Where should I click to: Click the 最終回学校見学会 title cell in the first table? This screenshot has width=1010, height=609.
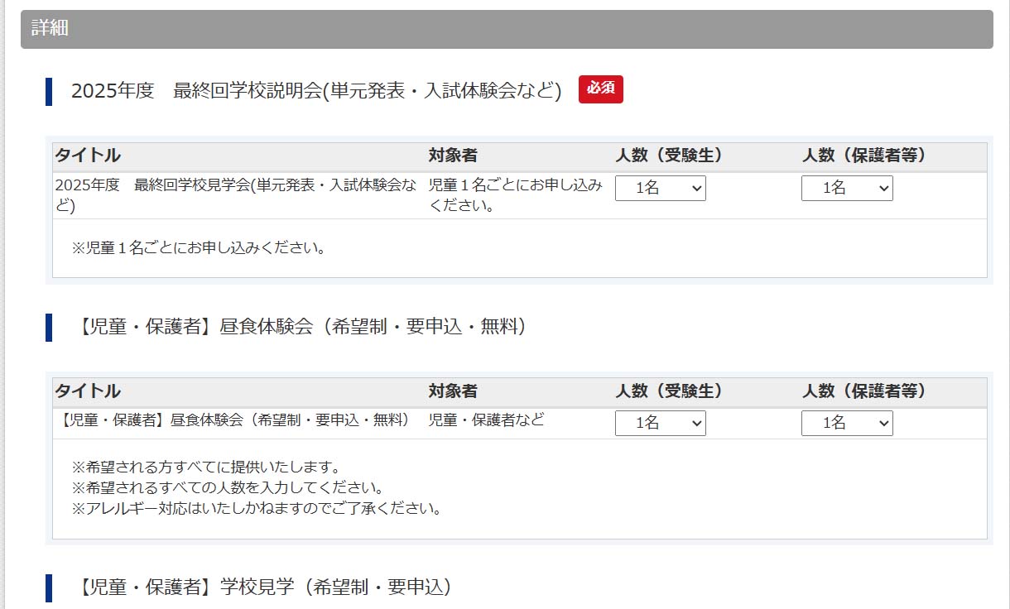tap(236, 195)
